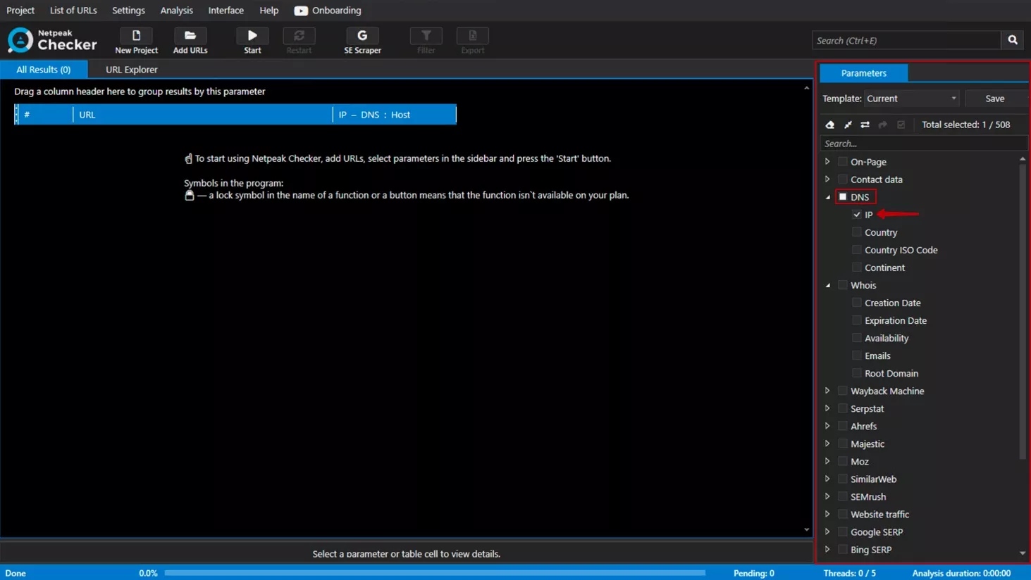Select the SimilarWeb tree item
The image size is (1031, 580).
[x=873, y=479]
